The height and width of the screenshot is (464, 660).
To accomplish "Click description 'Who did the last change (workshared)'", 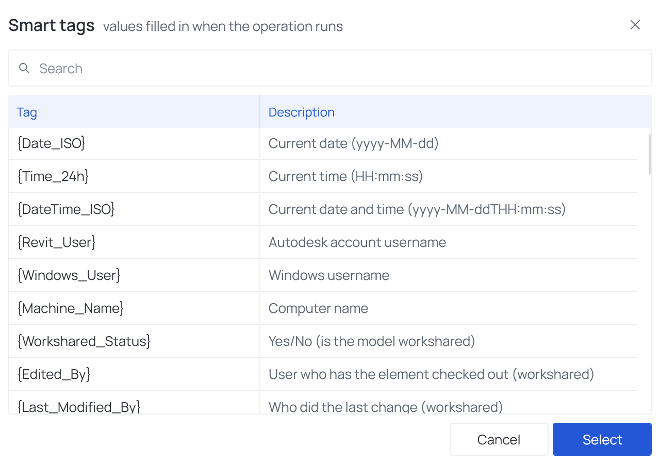I will pos(386,407).
